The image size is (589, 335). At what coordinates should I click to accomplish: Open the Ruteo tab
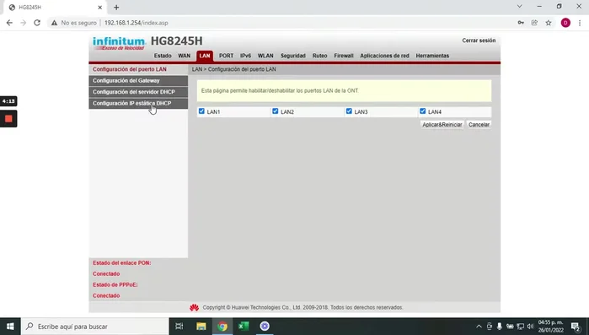(x=319, y=56)
